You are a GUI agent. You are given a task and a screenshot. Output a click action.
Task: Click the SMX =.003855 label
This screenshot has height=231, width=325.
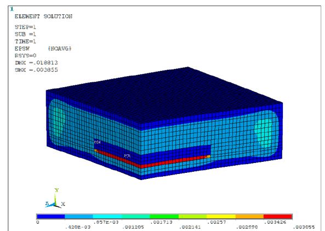36,70
